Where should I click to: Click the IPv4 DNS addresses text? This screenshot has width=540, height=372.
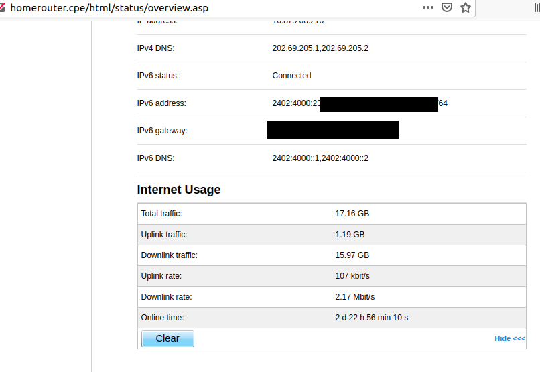pyautogui.click(x=320, y=48)
